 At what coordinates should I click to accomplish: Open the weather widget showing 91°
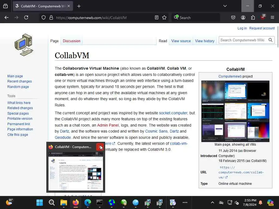(9, 202)
